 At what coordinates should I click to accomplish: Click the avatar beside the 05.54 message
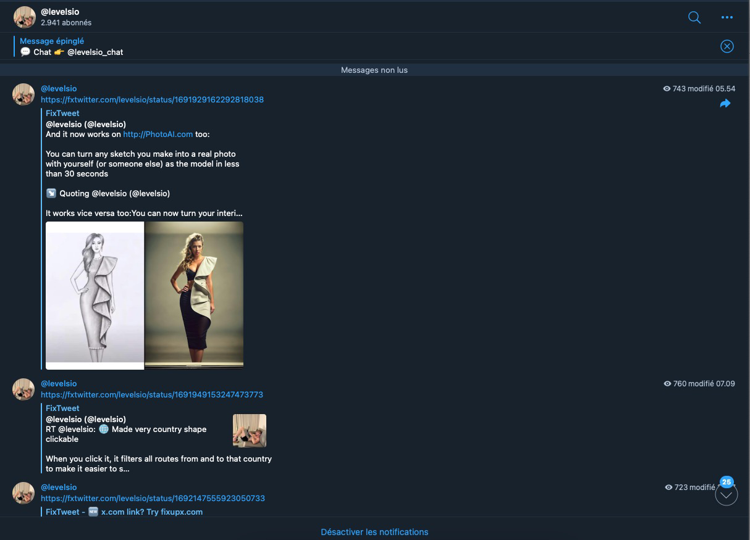tap(23, 94)
